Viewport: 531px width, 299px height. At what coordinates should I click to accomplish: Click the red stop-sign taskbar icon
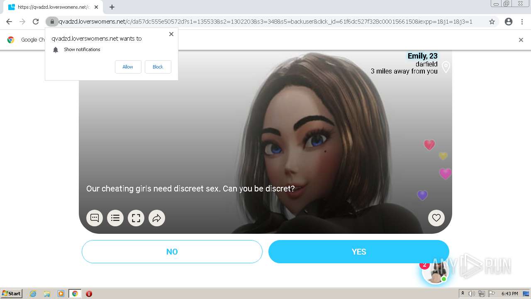[x=89, y=294]
